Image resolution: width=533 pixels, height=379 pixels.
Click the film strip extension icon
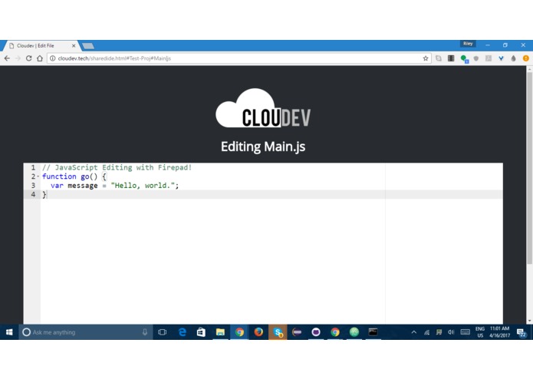[x=451, y=58]
